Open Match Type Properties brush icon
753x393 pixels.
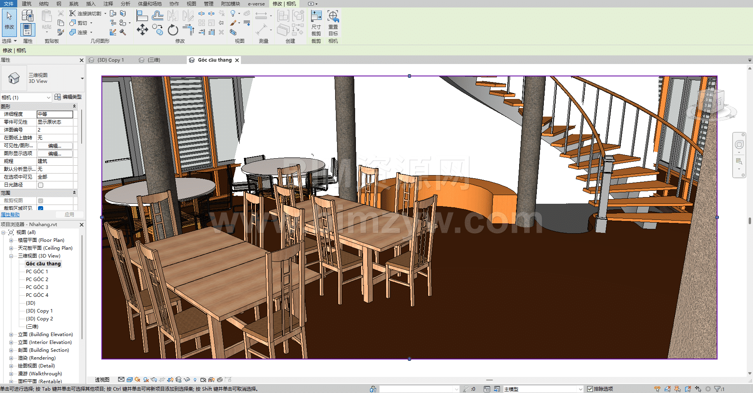(x=61, y=32)
